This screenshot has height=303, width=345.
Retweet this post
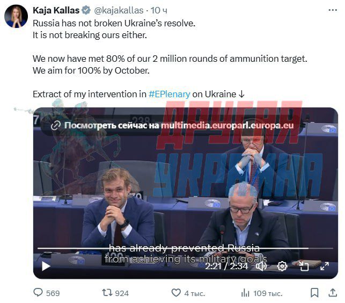[x=107, y=293]
